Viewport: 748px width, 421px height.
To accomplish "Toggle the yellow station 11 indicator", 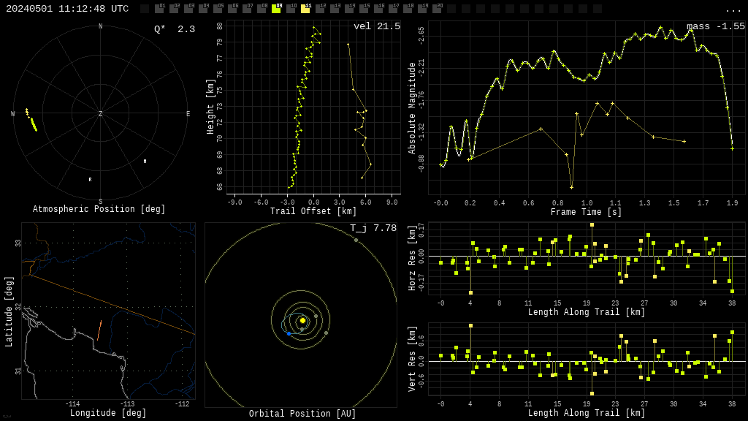I will point(305,9).
